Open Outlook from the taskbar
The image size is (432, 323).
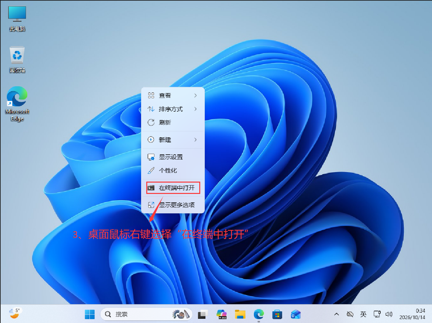[x=296, y=314]
